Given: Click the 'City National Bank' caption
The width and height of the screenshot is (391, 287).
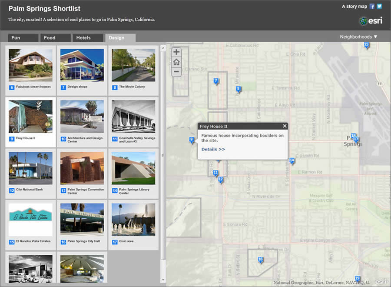Looking at the screenshot, I should point(30,190).
